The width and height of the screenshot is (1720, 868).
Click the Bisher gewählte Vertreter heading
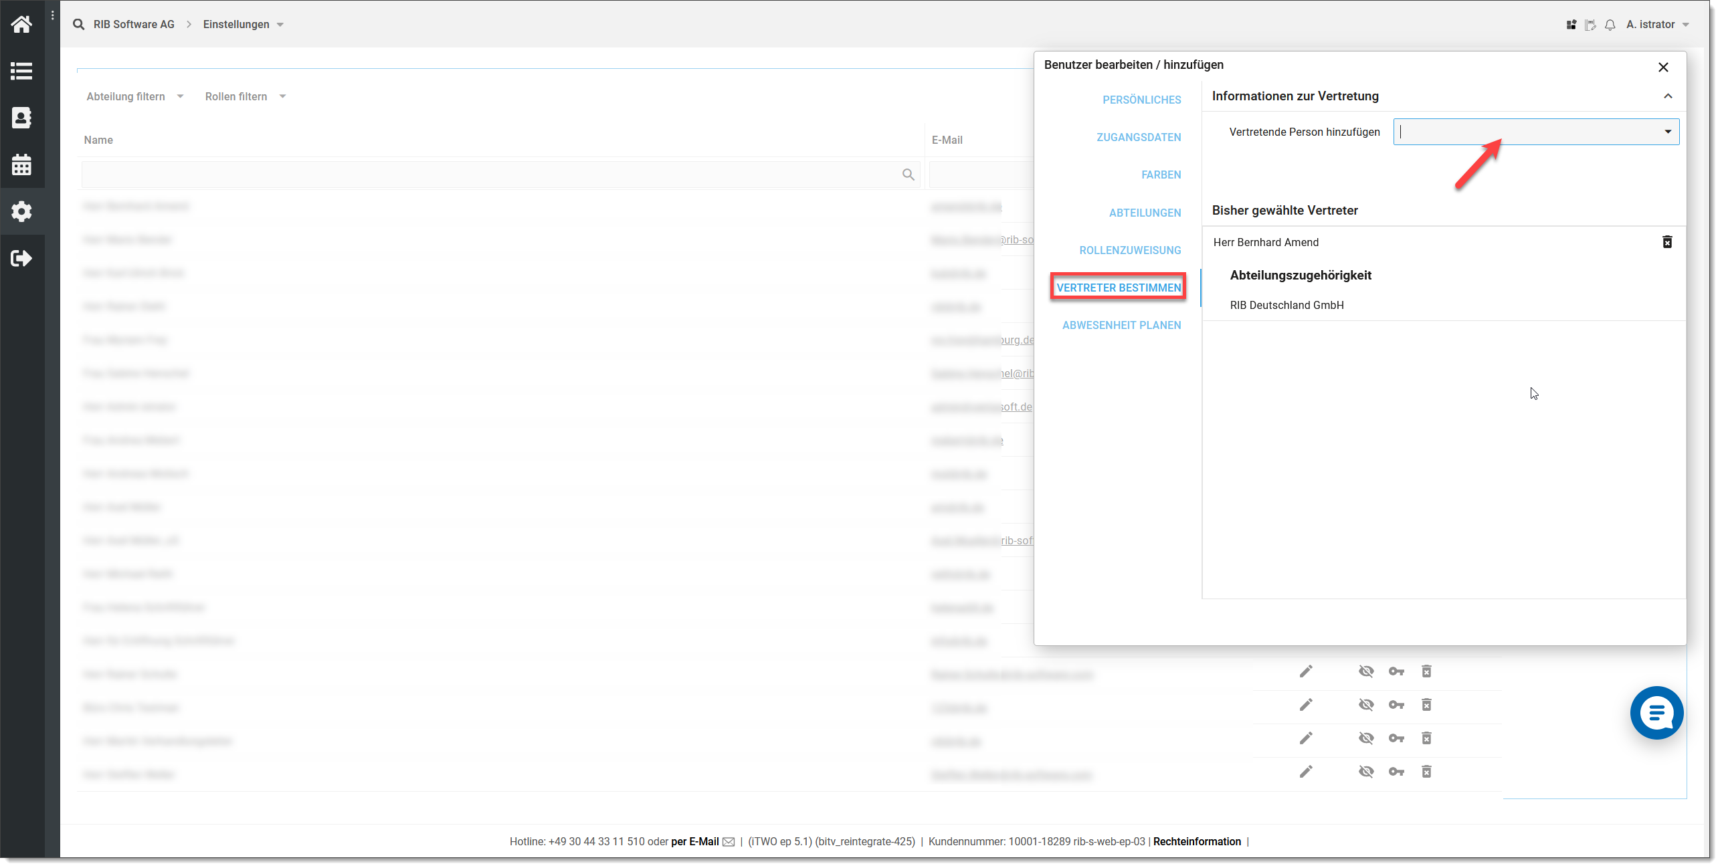tap(1284, 210)
